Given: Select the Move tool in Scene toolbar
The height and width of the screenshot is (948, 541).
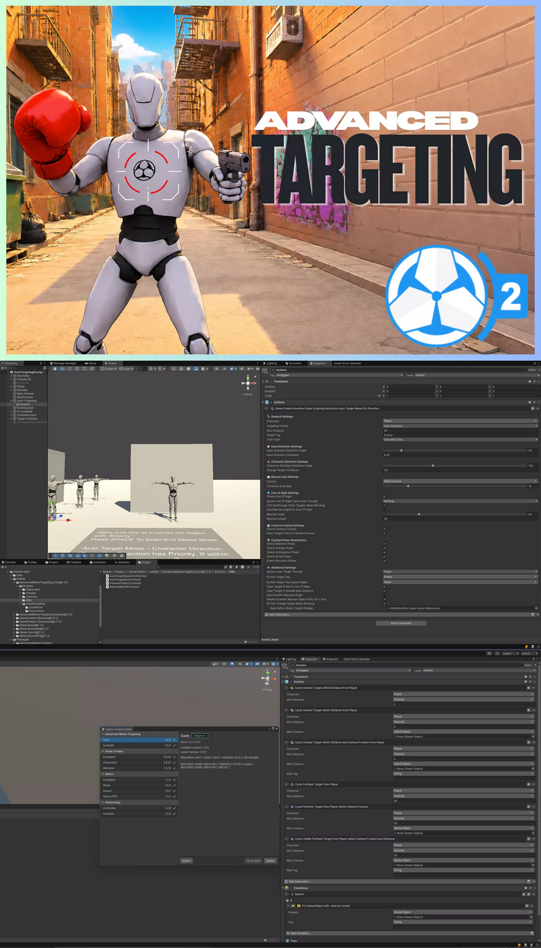Looking at the screenshot, I should [x=62, y=369].
